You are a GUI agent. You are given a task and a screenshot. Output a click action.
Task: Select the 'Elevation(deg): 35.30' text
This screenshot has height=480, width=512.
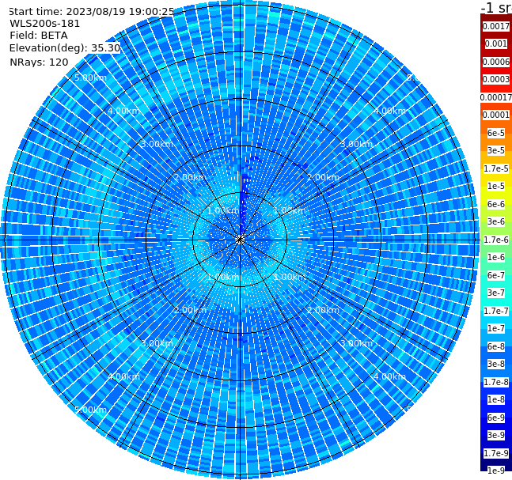point(65,48)
